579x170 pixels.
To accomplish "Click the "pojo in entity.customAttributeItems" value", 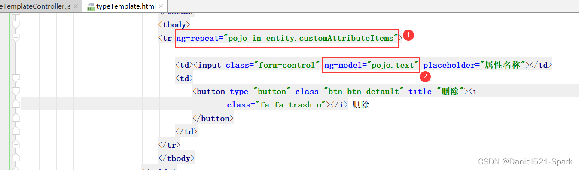I will 310,38.
